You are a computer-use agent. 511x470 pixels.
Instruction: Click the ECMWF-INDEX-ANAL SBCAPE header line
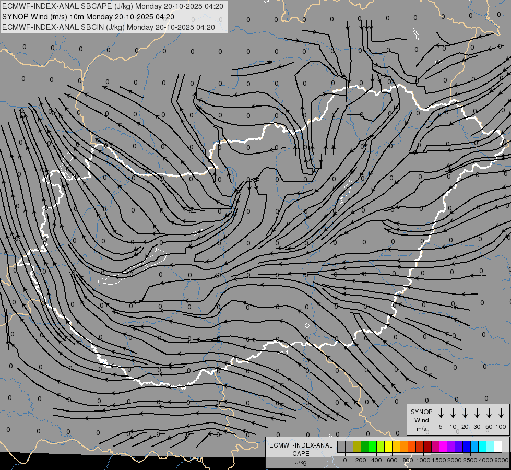[112, 6]
